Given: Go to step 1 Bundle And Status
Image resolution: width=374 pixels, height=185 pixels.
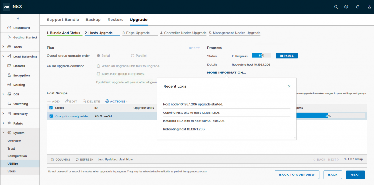Looking at the screenshot, I should [x=63, y=33].
